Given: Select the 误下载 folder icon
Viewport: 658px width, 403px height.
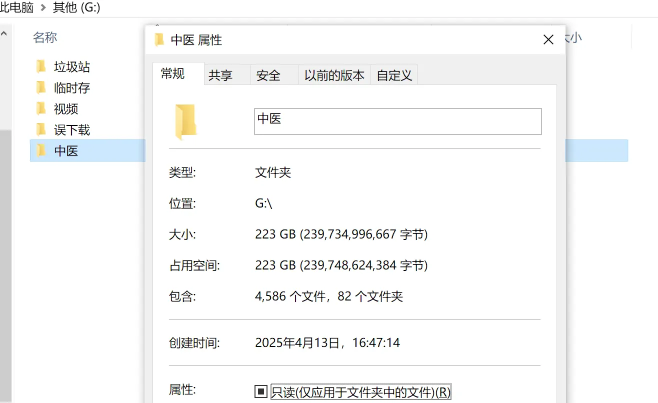Looking at the screenshot, I should coord(41,130).
